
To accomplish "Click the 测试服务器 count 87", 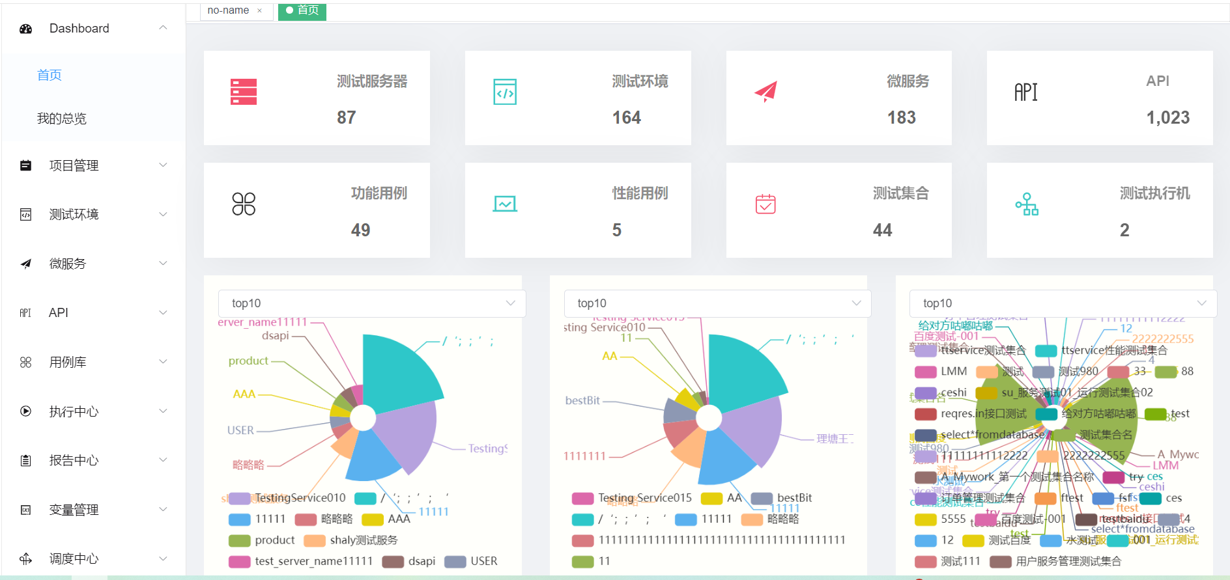I will [x=347, y=118].
